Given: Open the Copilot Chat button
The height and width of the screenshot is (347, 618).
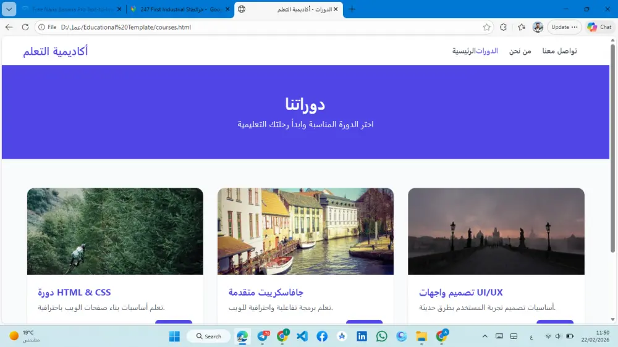Looking at the screenshot, I should click(x=599, y=27).
